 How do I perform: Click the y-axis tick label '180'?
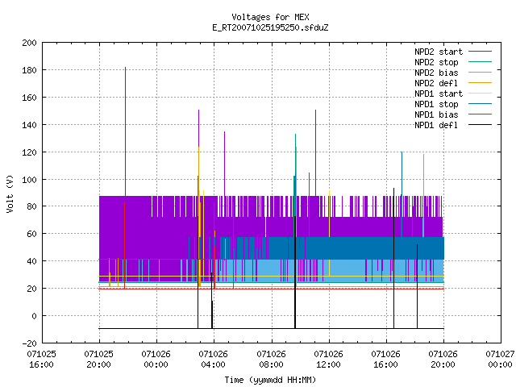coord(29,70)
